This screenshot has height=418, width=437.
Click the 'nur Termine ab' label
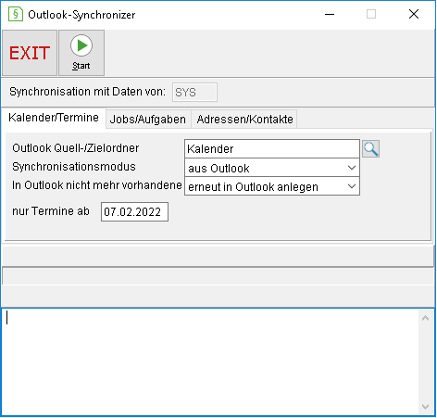51,211
